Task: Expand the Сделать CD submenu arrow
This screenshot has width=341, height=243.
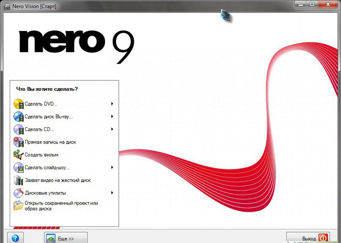Action: pyautogui.click(x=112, y=129)
